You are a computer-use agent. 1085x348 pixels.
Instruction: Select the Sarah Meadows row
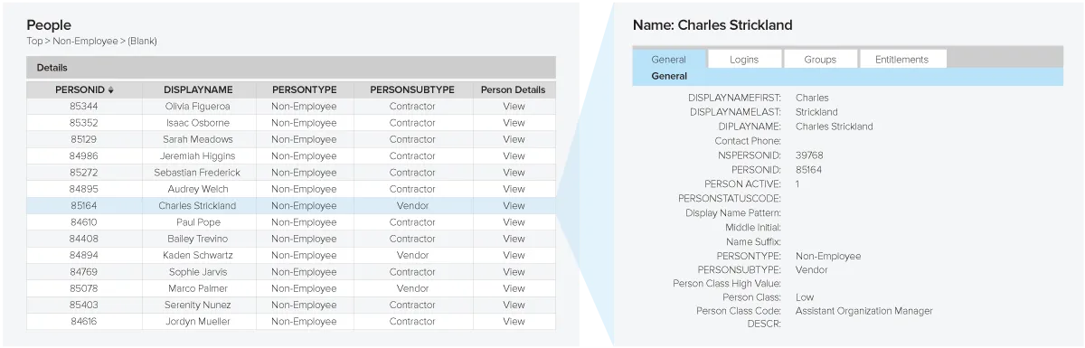tap(291, 139)
